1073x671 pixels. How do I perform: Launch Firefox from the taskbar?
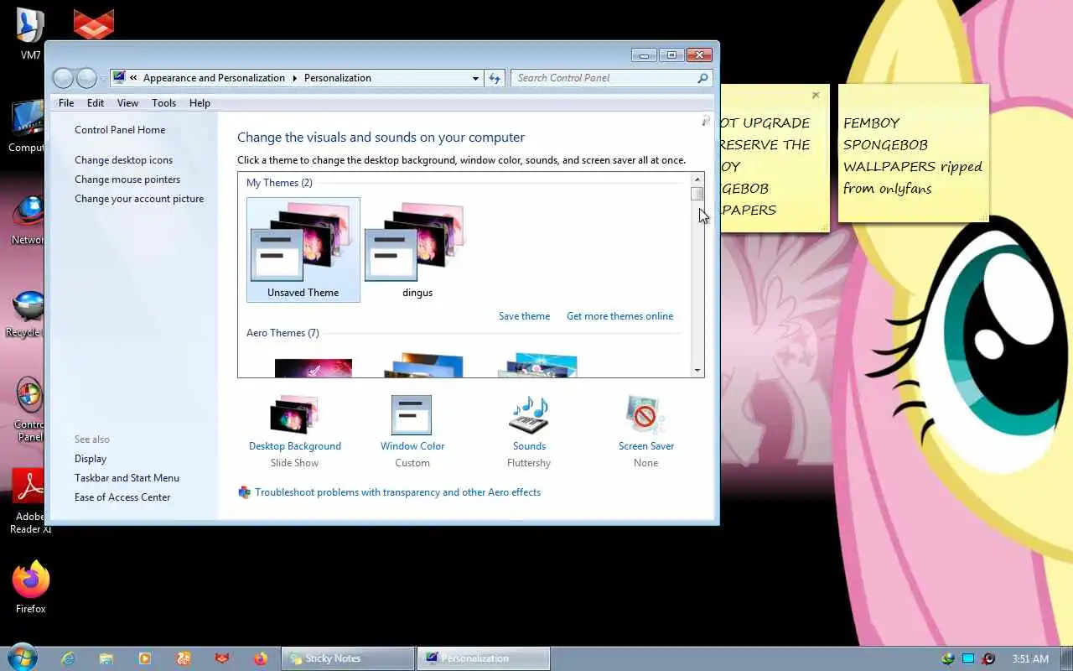261,658
